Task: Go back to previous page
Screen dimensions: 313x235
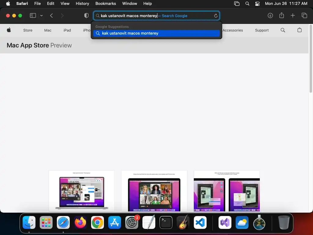Action: [x=51, y=16]
